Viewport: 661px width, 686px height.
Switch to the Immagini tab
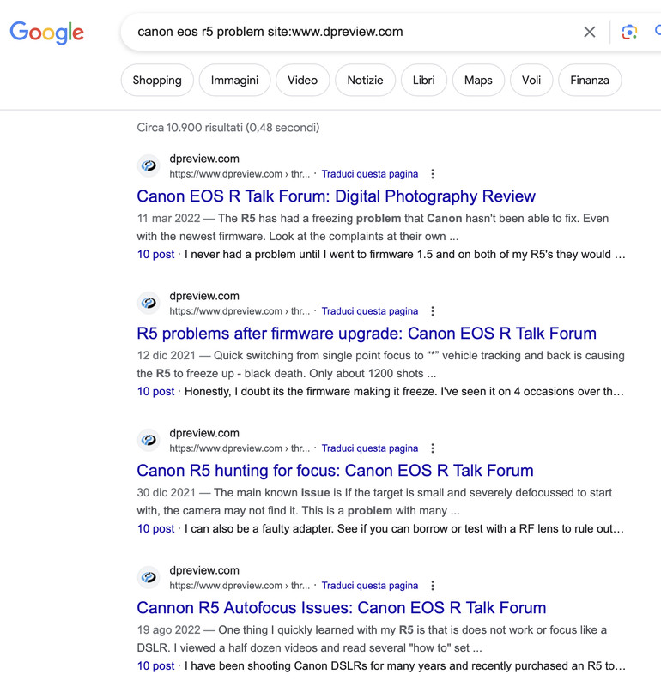(235, 80)
